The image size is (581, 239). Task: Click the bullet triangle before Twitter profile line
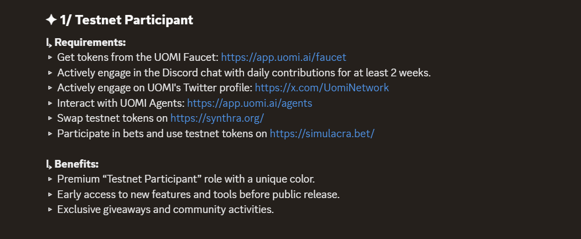click(x=50, y=88)
